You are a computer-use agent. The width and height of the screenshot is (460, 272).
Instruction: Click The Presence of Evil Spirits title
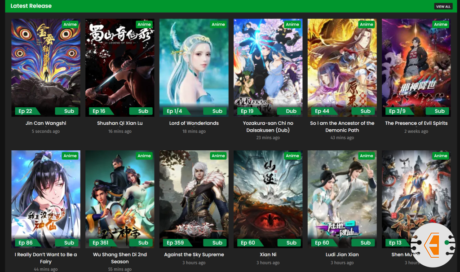[x=416, y=123]
